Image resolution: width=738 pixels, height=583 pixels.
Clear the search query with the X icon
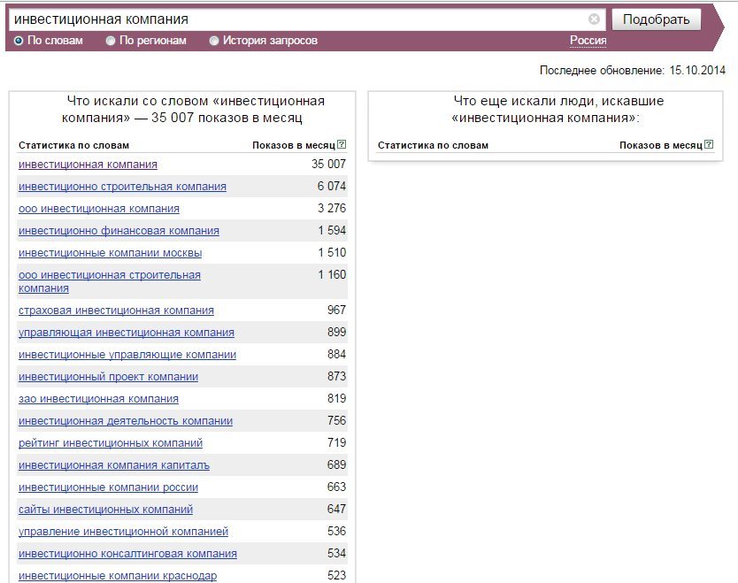(x=594, y=19)
